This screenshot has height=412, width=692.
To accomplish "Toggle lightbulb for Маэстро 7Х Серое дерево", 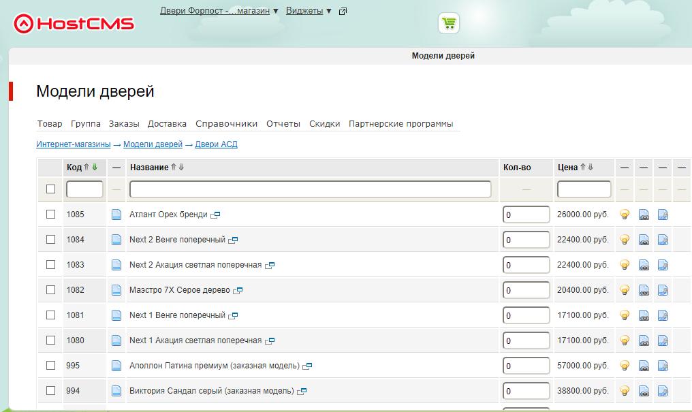I will (625, 290).
